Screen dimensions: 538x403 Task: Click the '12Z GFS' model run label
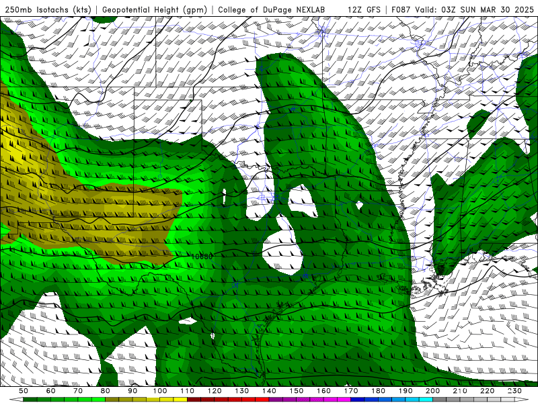coord(364,10)
